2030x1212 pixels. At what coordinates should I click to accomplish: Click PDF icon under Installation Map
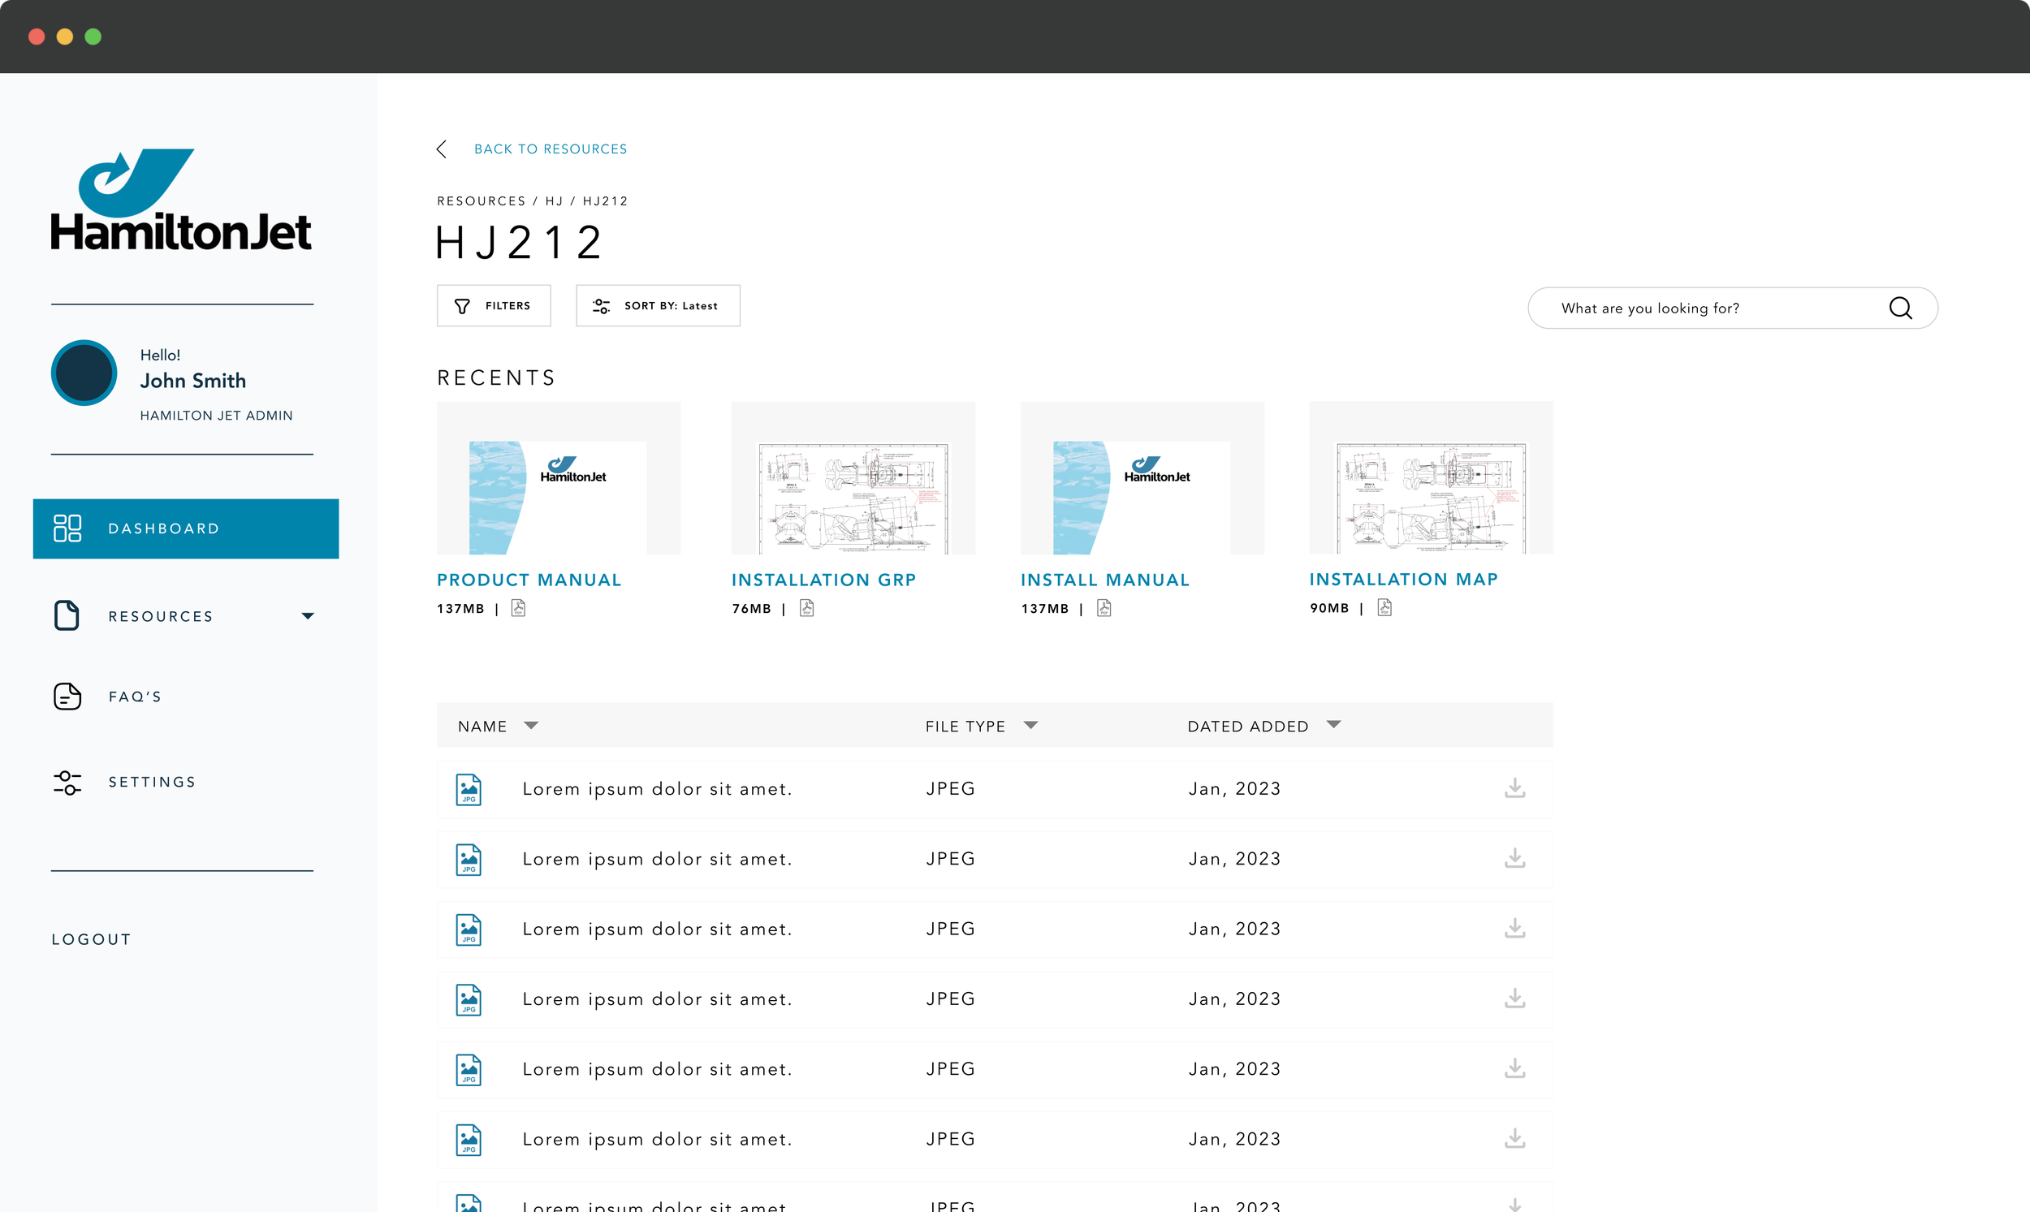pyautogui.click(x=1384, y=608)
